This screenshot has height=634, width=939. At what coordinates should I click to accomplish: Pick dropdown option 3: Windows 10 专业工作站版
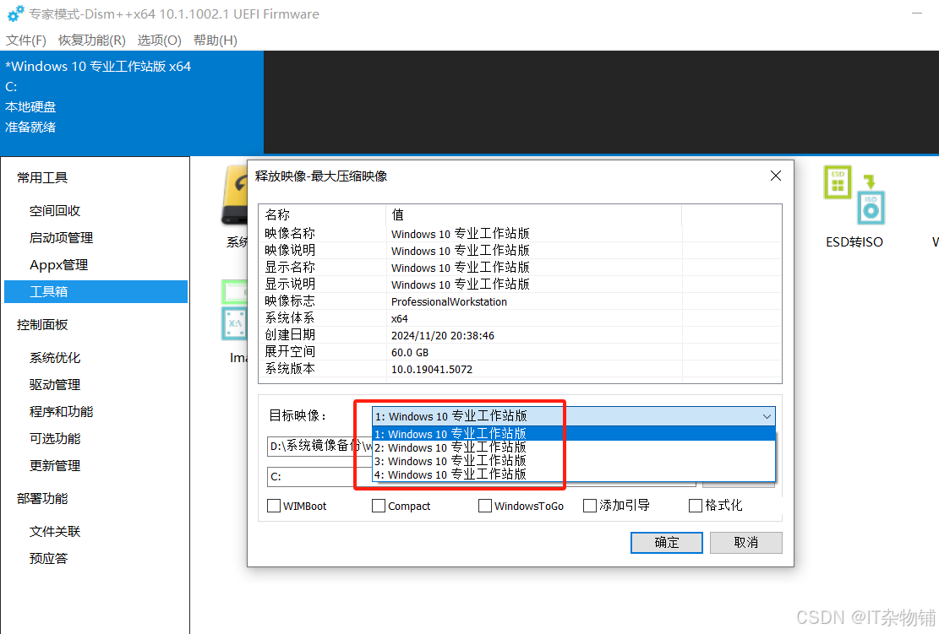pyautogui.click(x=574, y=461)
